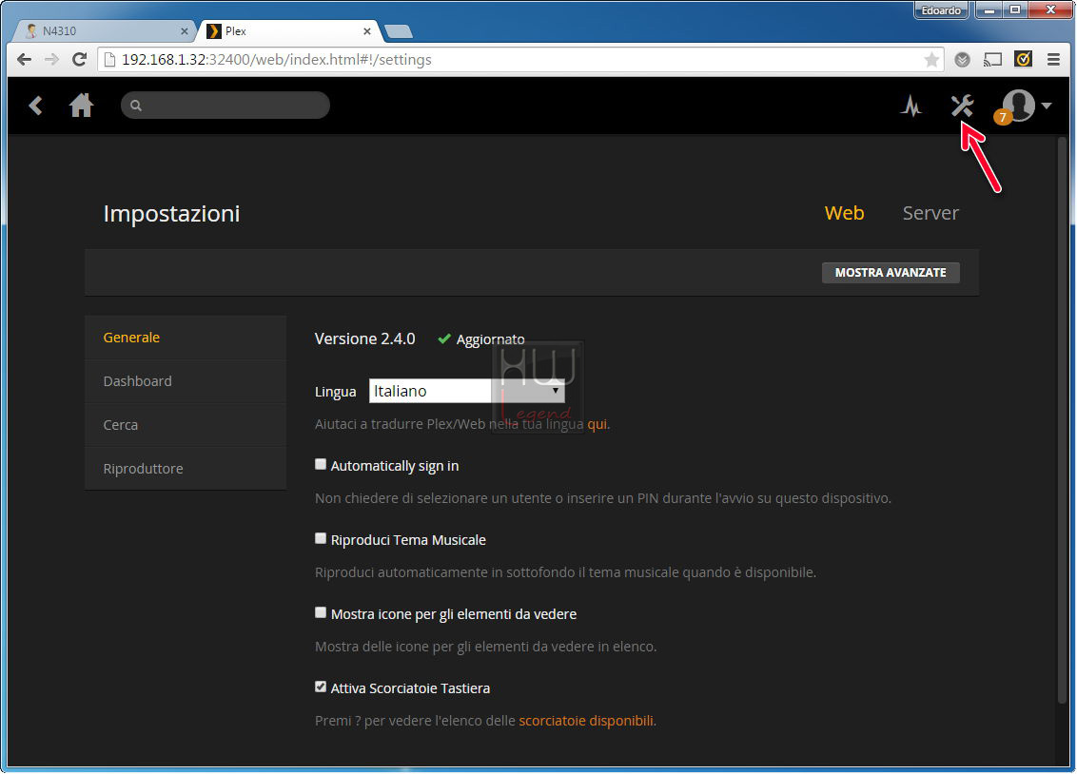1077x774 pixels.
Task: Open Cerca settings section
Action: 186,425
